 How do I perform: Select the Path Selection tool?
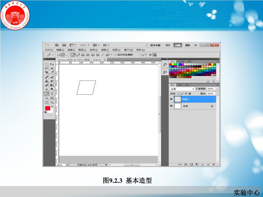point(47,98)
